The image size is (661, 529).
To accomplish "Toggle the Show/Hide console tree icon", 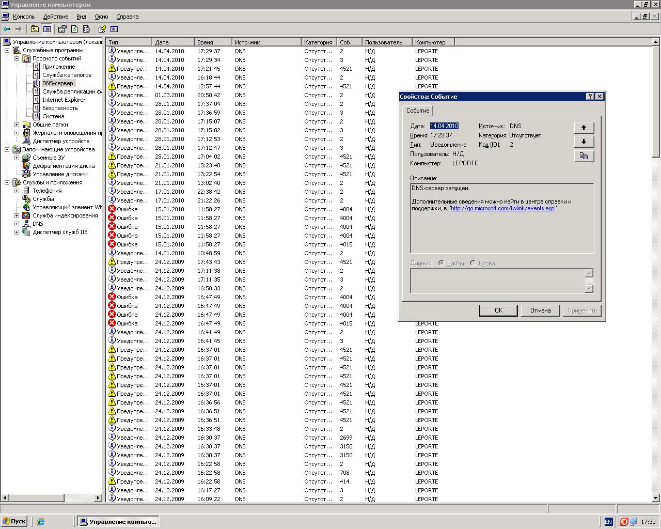I will tap(47, 29).
